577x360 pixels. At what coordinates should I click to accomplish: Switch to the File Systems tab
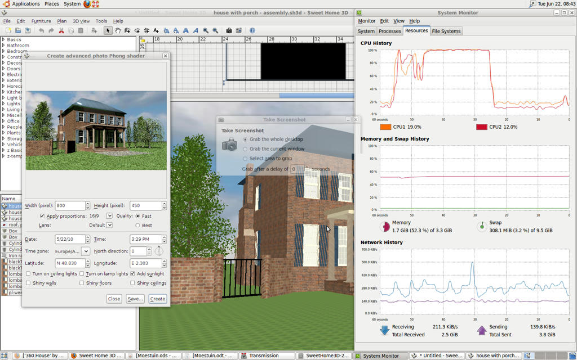coord(446,31)
